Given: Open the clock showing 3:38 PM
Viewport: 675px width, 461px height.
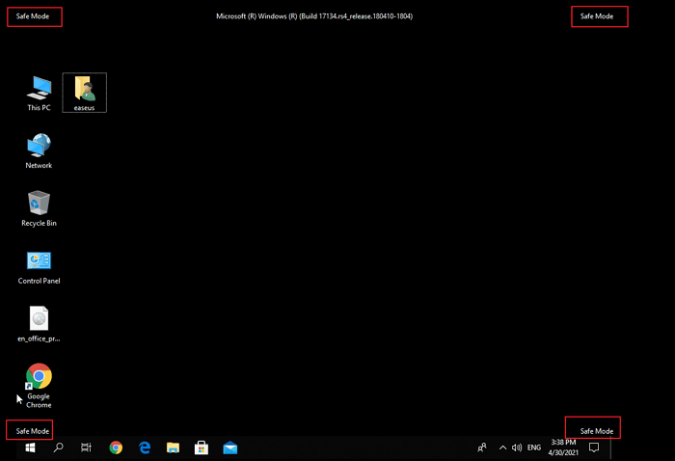Looking at the screenshot, I should [x=564, y=447].
